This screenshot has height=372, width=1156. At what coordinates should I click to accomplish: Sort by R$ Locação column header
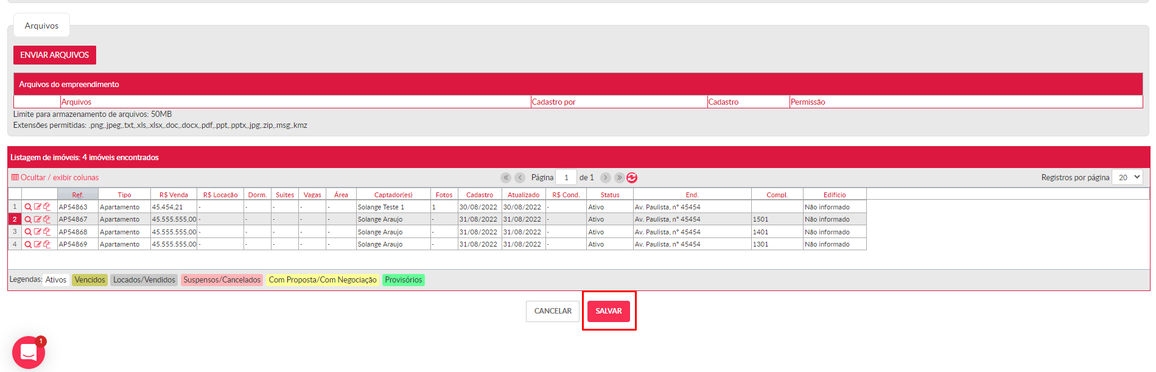tap(220, 195)
